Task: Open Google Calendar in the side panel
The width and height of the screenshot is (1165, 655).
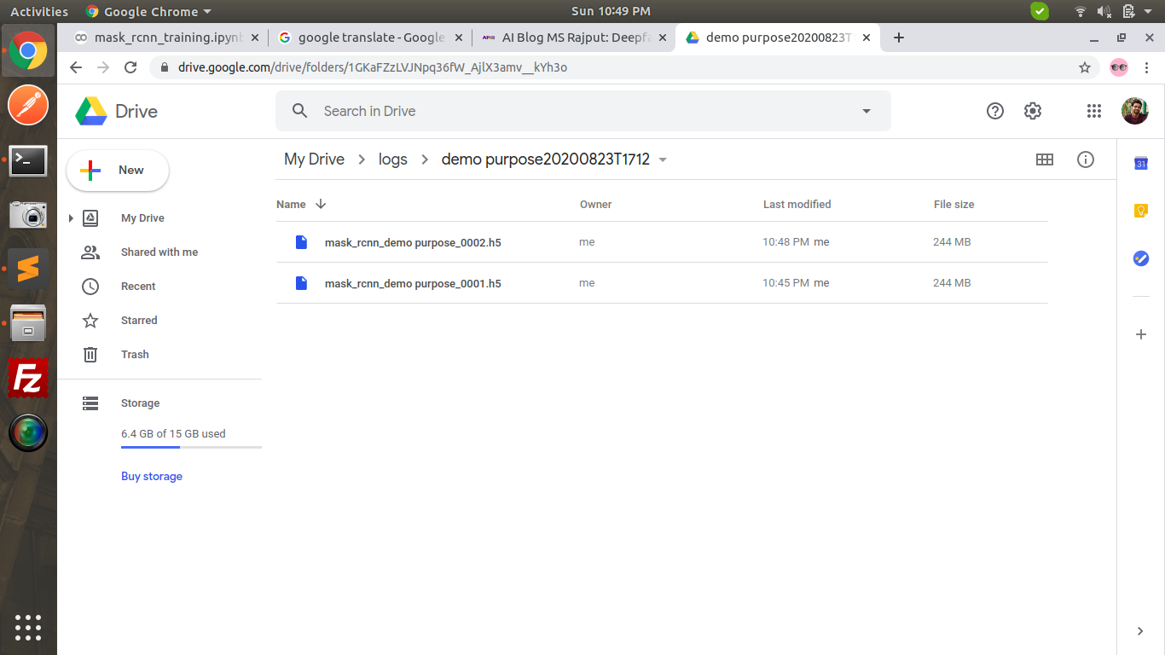Action: coord(1140,163)
